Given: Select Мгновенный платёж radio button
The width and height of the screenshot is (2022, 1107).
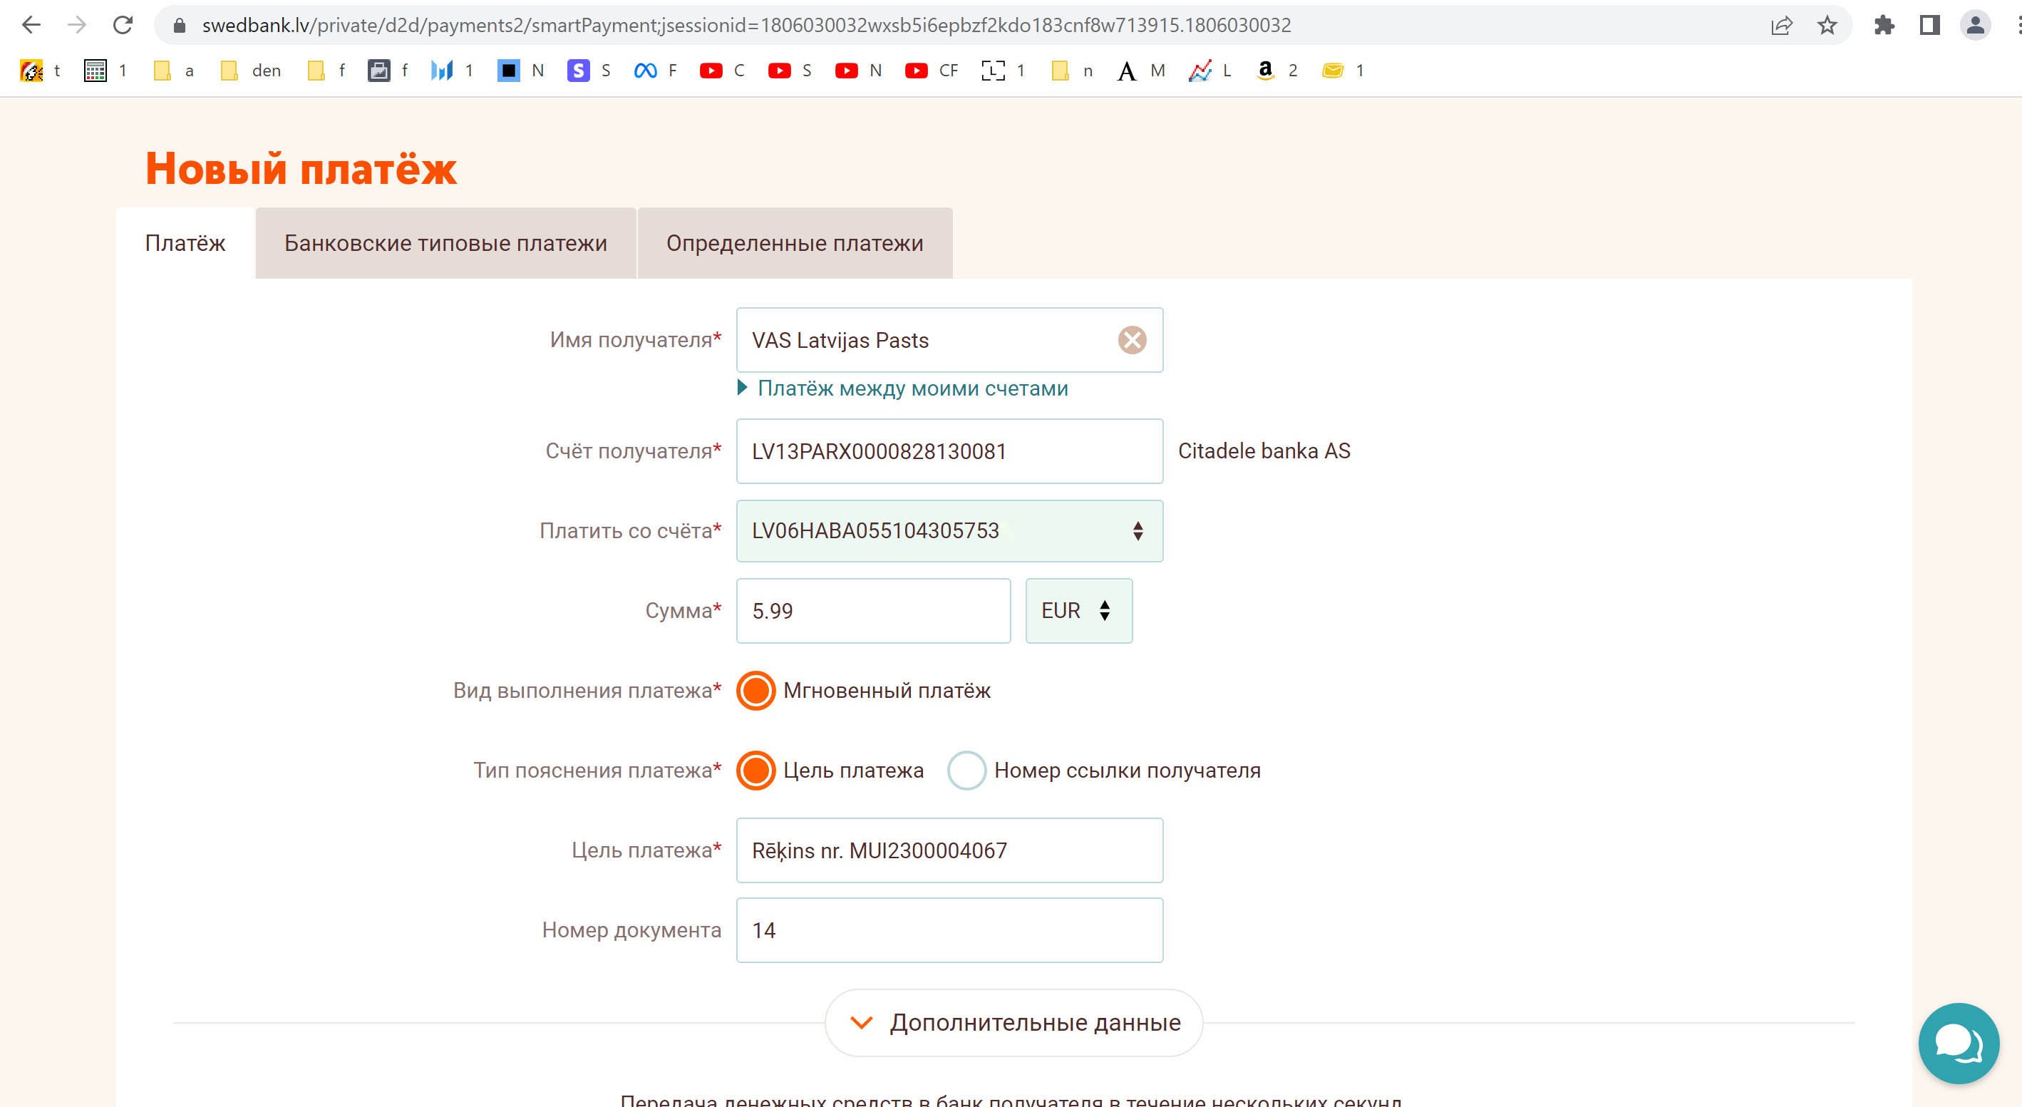Looking at the screenshot, I should (x=756, y=691).
